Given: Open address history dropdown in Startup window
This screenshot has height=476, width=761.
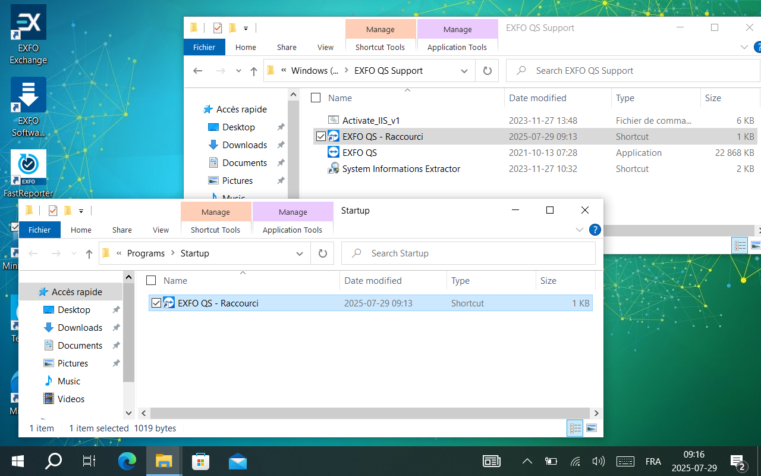Looking at the screenshot, I should coord(300,253).
